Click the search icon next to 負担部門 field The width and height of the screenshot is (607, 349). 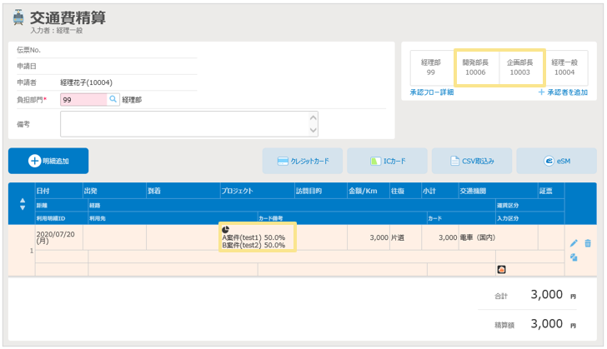[113, 99]
